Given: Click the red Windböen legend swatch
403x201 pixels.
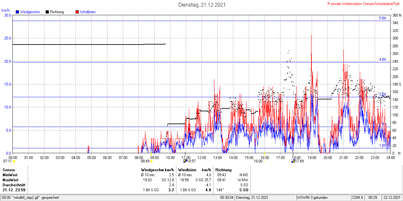Looking at the screenshot, I should click(77, 12).
